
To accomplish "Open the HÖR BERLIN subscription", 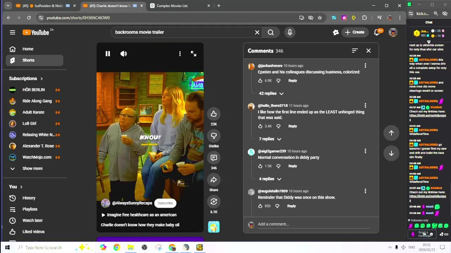I will pos(35,90).
